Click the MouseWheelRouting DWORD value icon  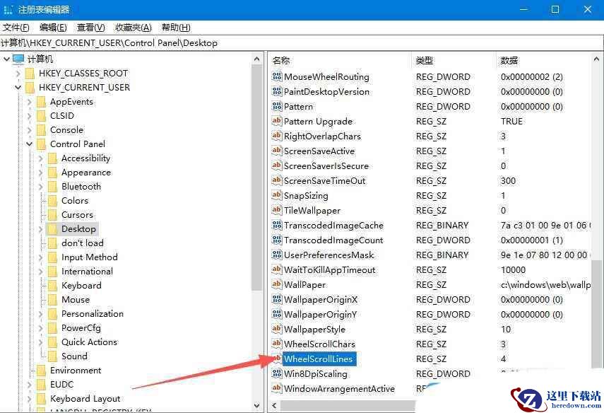277,76
